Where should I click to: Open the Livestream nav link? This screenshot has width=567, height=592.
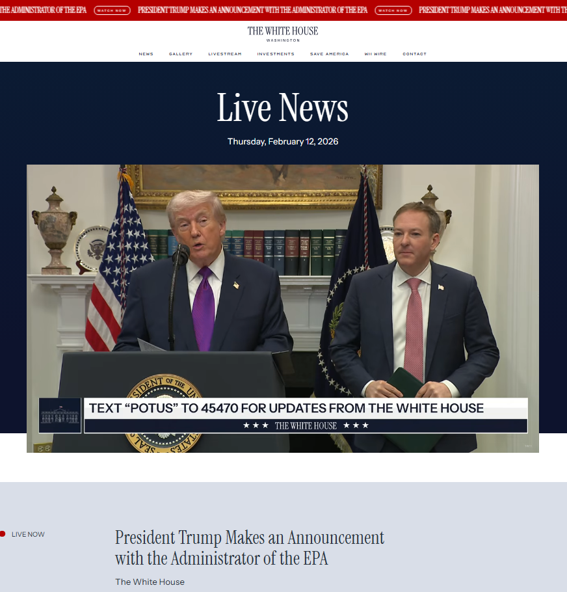click(x=224, y=54)
